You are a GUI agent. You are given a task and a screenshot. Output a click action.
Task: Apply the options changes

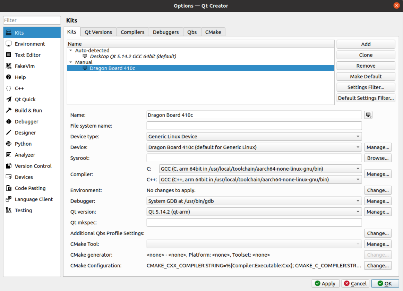[325, 284]
